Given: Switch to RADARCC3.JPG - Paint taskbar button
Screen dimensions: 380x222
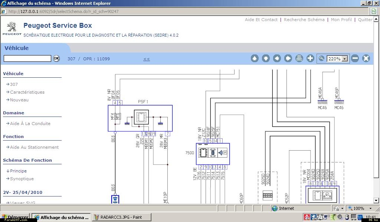Looking at the screenshot, I should (x=122, y=218).
